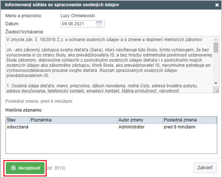Click the name Lucy Chmelowski
222x178 pixels.
(78, 16)
